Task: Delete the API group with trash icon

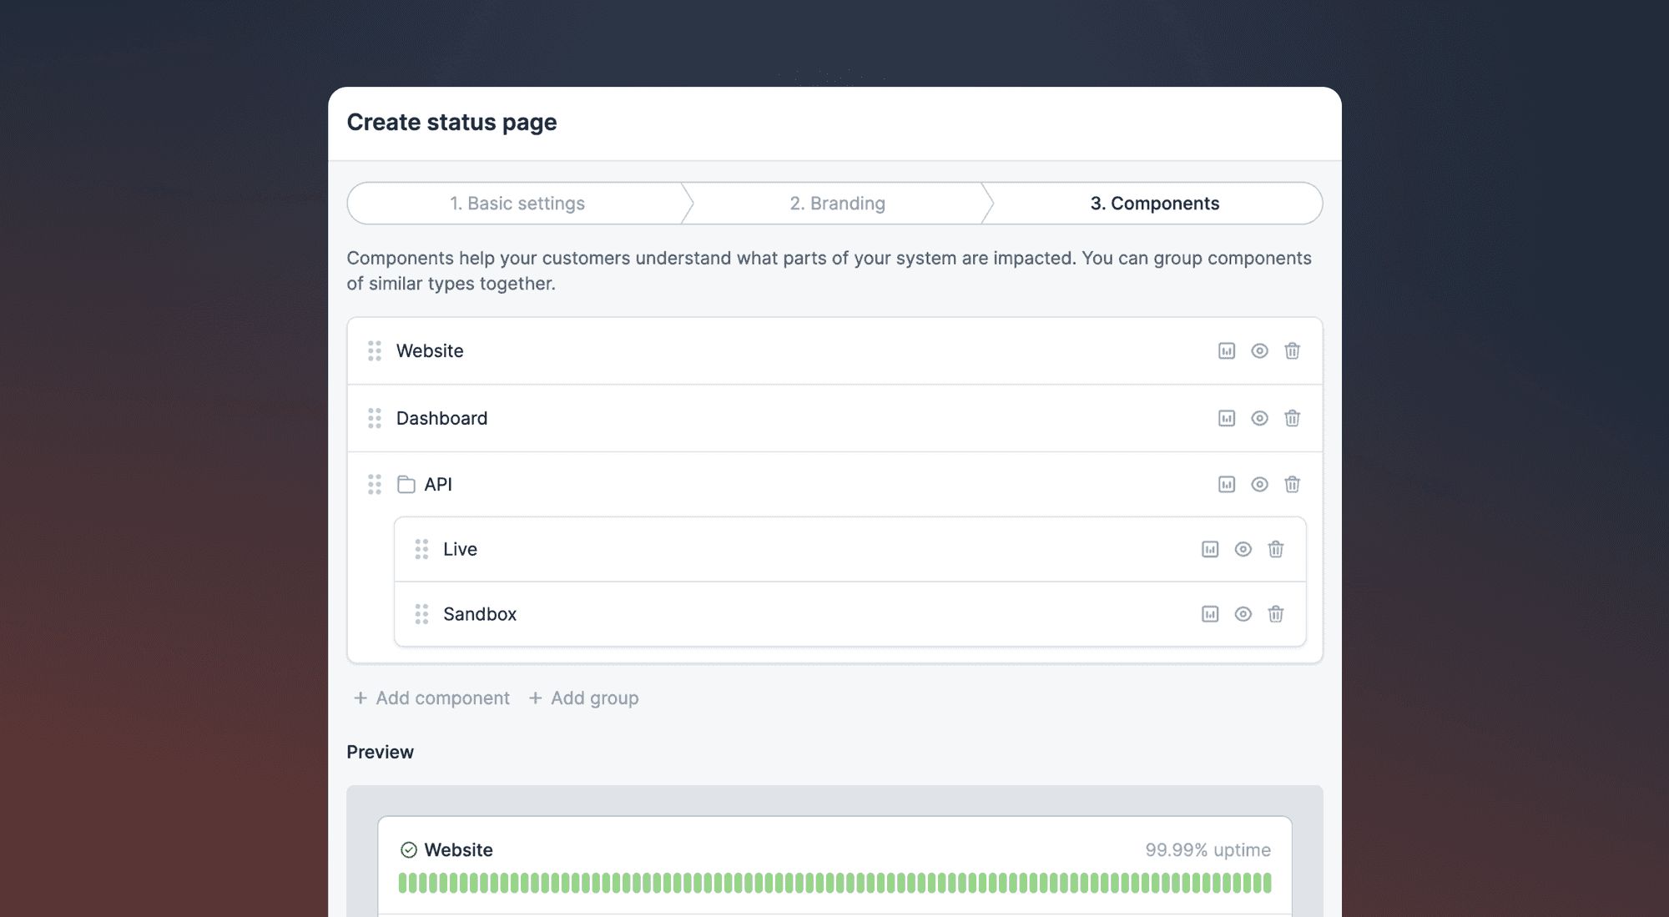Action: point(1292,484)
